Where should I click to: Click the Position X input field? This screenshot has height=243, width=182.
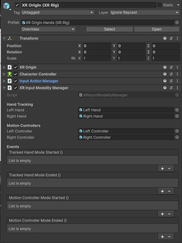(x=97, y=46)
